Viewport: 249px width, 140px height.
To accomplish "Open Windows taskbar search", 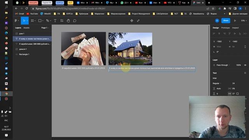I will (x=6, y=7).
